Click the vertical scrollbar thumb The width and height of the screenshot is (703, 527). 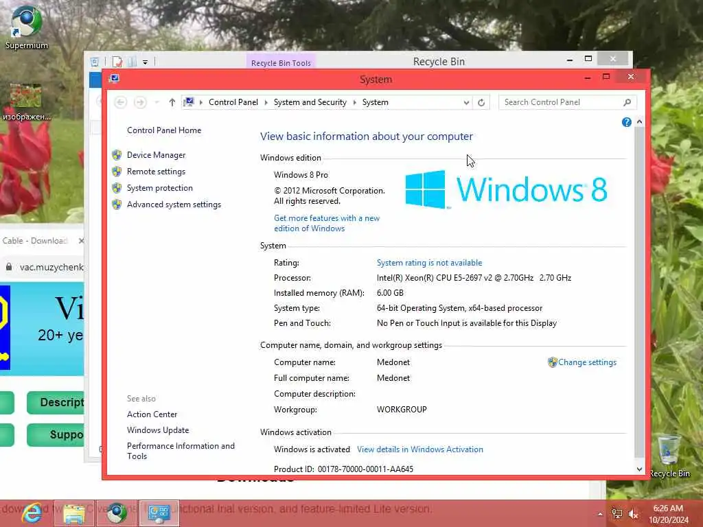[639, 292]
